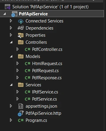The image size is (106, 131).
Task: Open PdfResponse.cs file
Action: coord(47,78)
